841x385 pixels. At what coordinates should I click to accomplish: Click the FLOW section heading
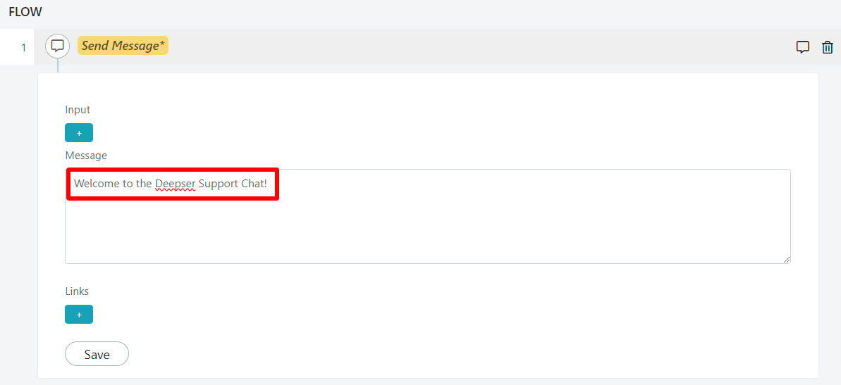click(25, 11)
